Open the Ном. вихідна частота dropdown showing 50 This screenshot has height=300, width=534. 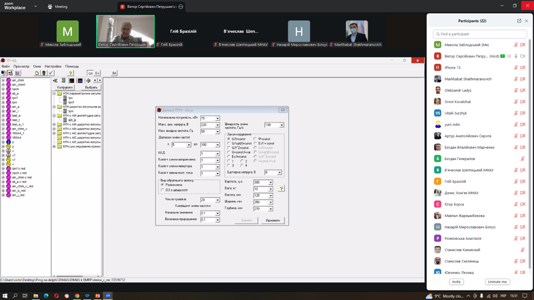217,131
